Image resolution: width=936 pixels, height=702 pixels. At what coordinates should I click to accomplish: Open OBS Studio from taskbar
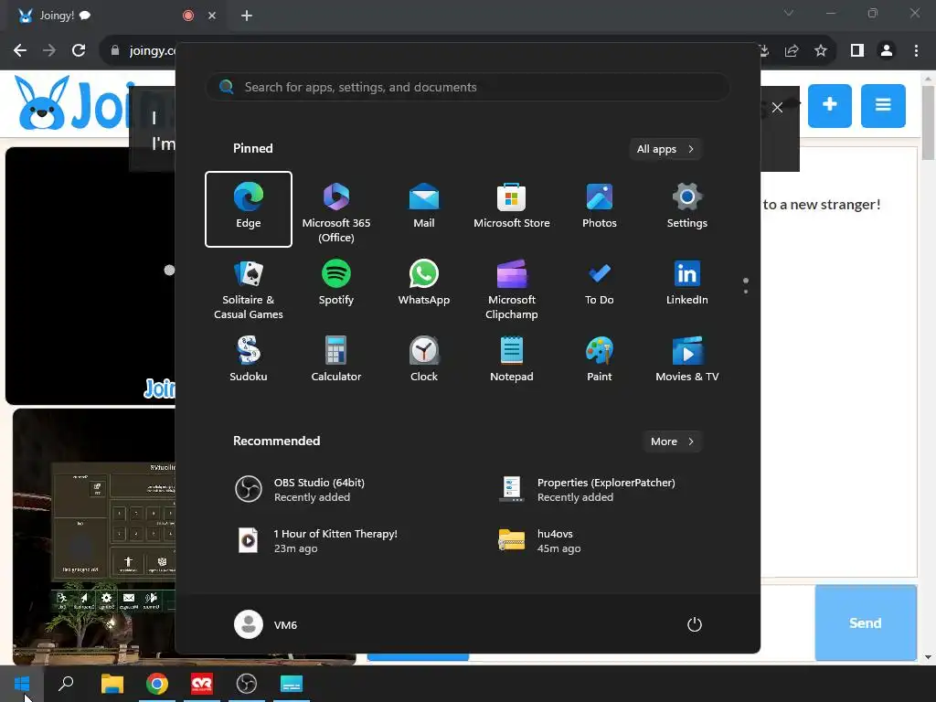(247, 684)
